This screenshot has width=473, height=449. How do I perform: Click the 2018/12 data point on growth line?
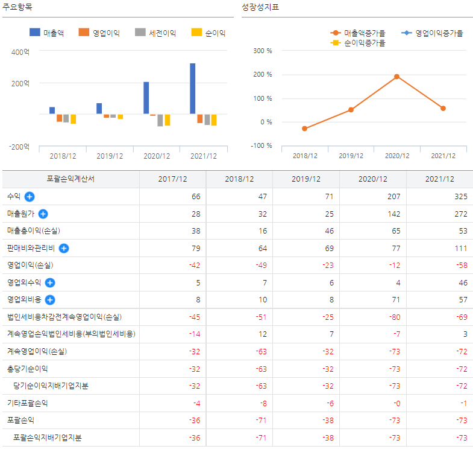pyautogui.click(x=305, y=129)
